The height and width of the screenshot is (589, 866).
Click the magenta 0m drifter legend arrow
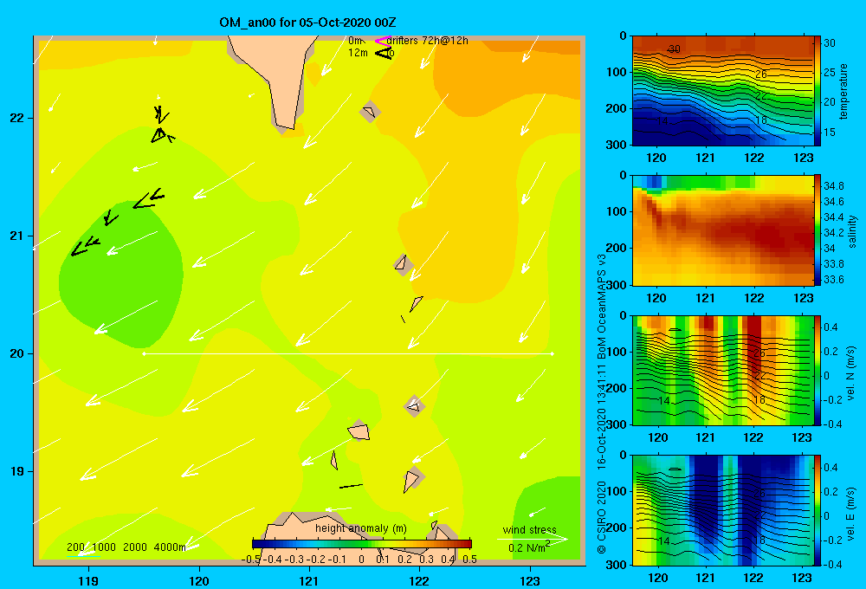pyautogui.click(x=384, y=41)
